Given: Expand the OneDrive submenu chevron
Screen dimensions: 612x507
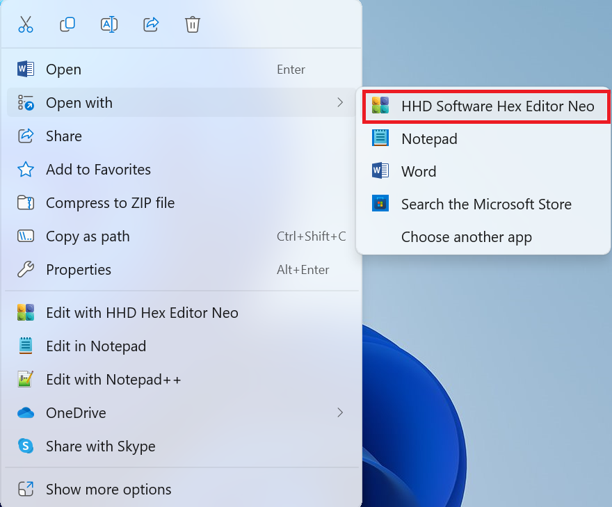Looking at the screenshot, I should point(340,412).
